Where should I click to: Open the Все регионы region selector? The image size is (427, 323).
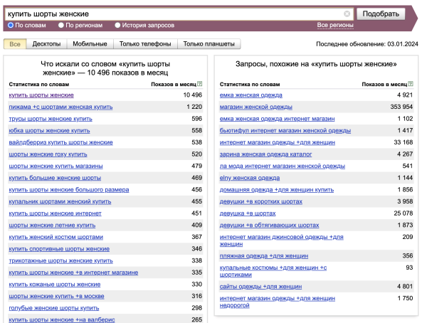[334, 25]
